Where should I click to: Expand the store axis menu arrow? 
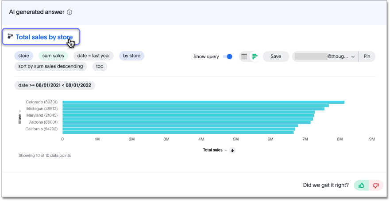tap(20, 110)
